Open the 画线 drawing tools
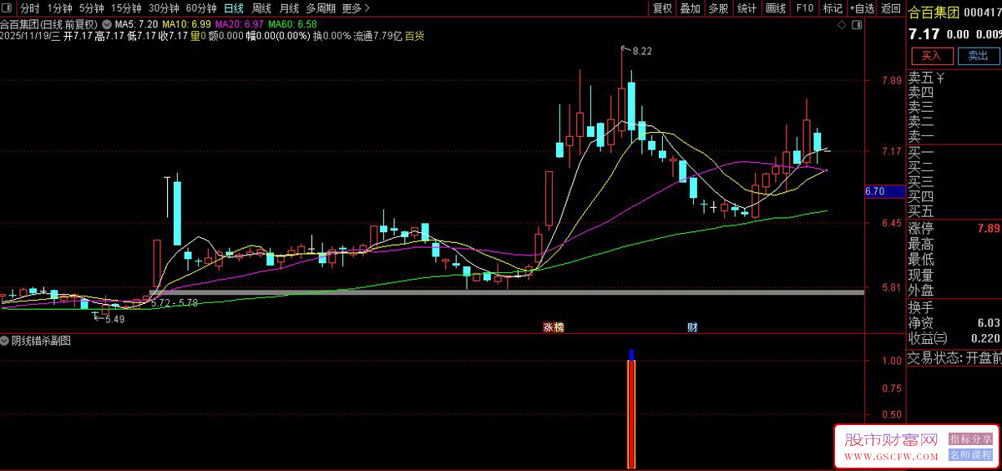The width and height of the screenshot is (1002, 471). 776,8
